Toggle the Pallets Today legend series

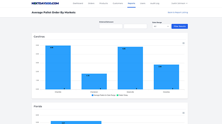tap(122, 95)
